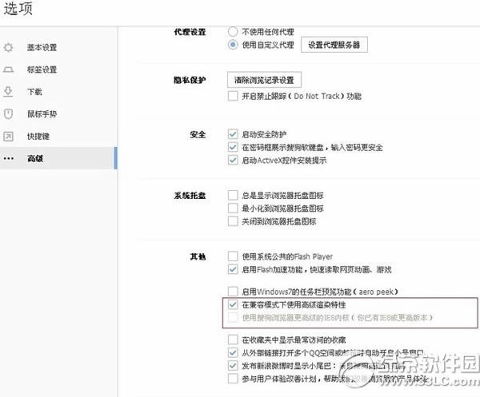
Task: Click the 隐私保护 section label
Action: [x=190, y=80]
